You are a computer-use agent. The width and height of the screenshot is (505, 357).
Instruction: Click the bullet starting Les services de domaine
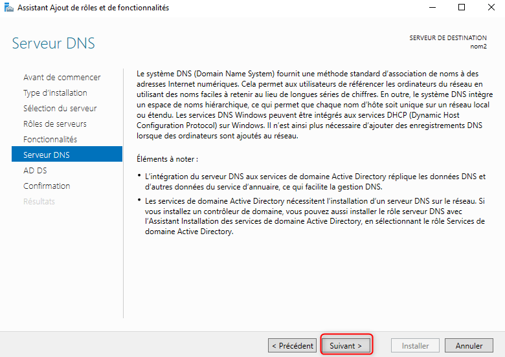point(315,216)
